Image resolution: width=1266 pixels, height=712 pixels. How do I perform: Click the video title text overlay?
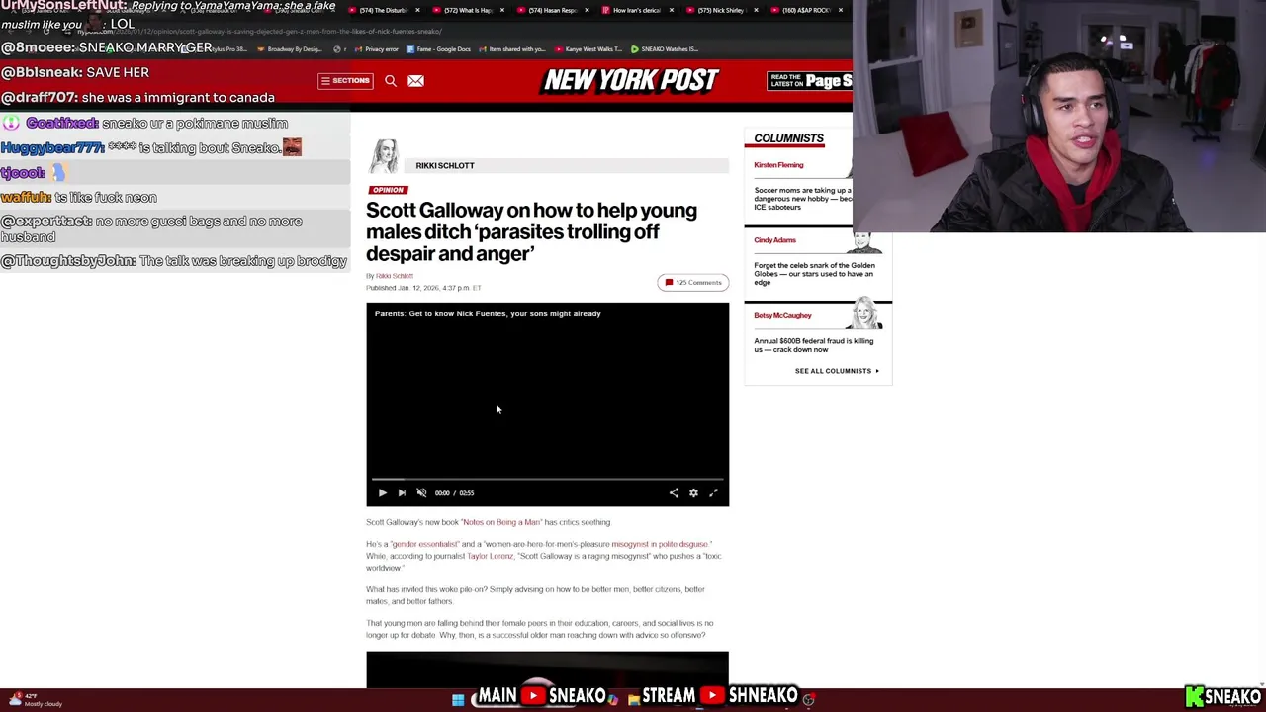pyautogui.click(x=488, y=313)
